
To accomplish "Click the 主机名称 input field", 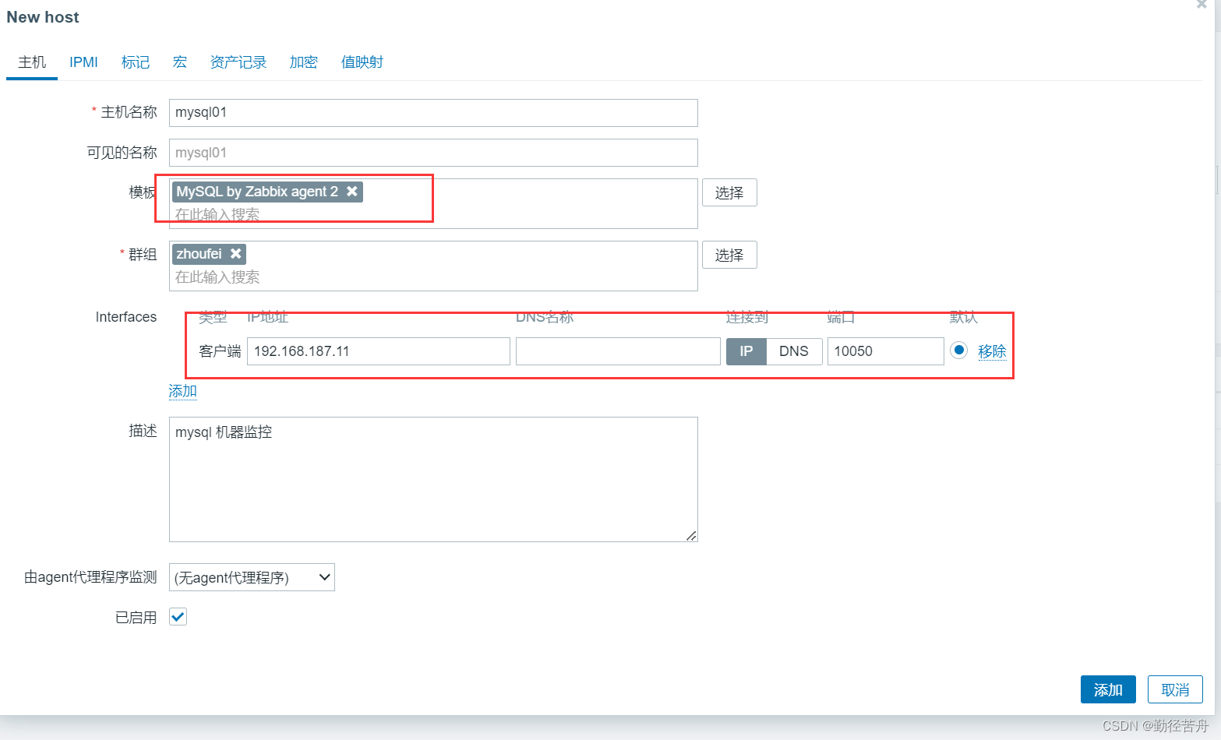I will click(433, 113).
